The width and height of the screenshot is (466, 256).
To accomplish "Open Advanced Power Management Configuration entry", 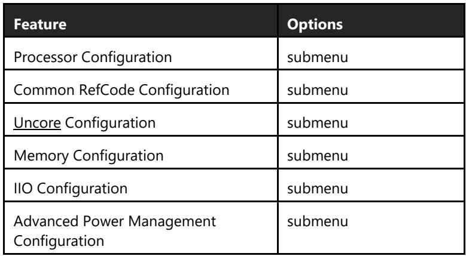I will (115, 231).
